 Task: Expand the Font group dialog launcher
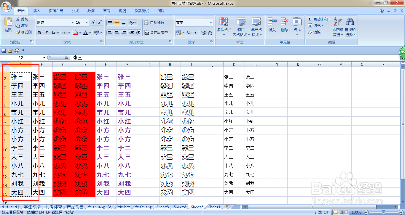pos(102,42)
